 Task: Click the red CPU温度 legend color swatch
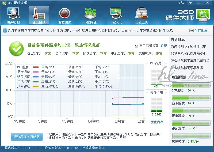click(36, 67)
